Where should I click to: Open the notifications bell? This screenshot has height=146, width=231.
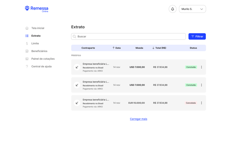(x=172, y=9)
